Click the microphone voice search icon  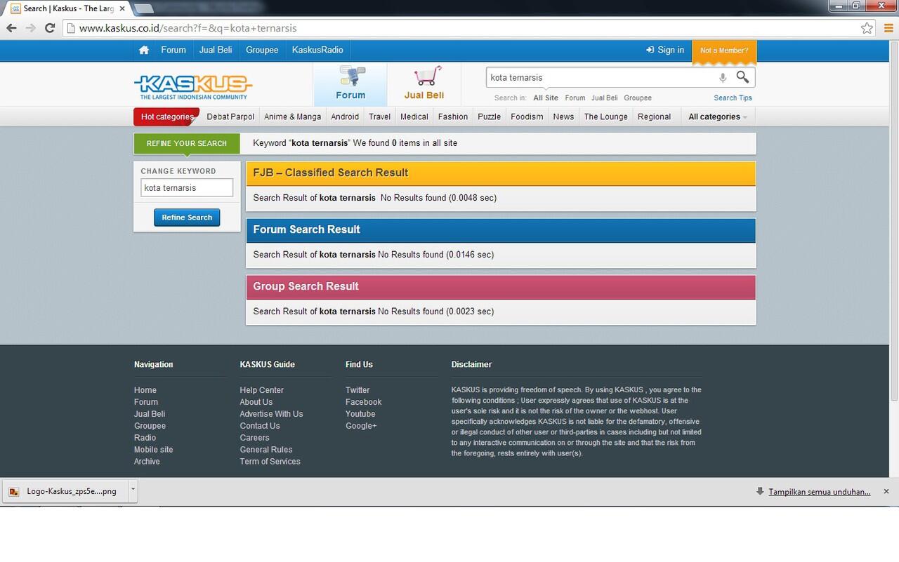[723, 78]
